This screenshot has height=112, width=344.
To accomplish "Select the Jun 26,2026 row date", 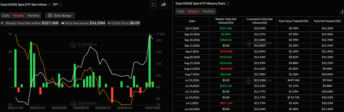I will (192, 109).
